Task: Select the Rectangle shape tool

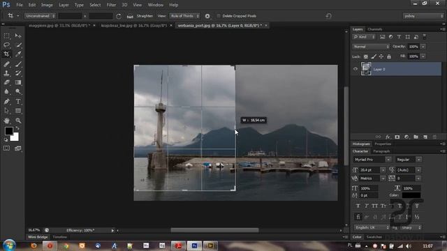Action: tap(18, 111)
